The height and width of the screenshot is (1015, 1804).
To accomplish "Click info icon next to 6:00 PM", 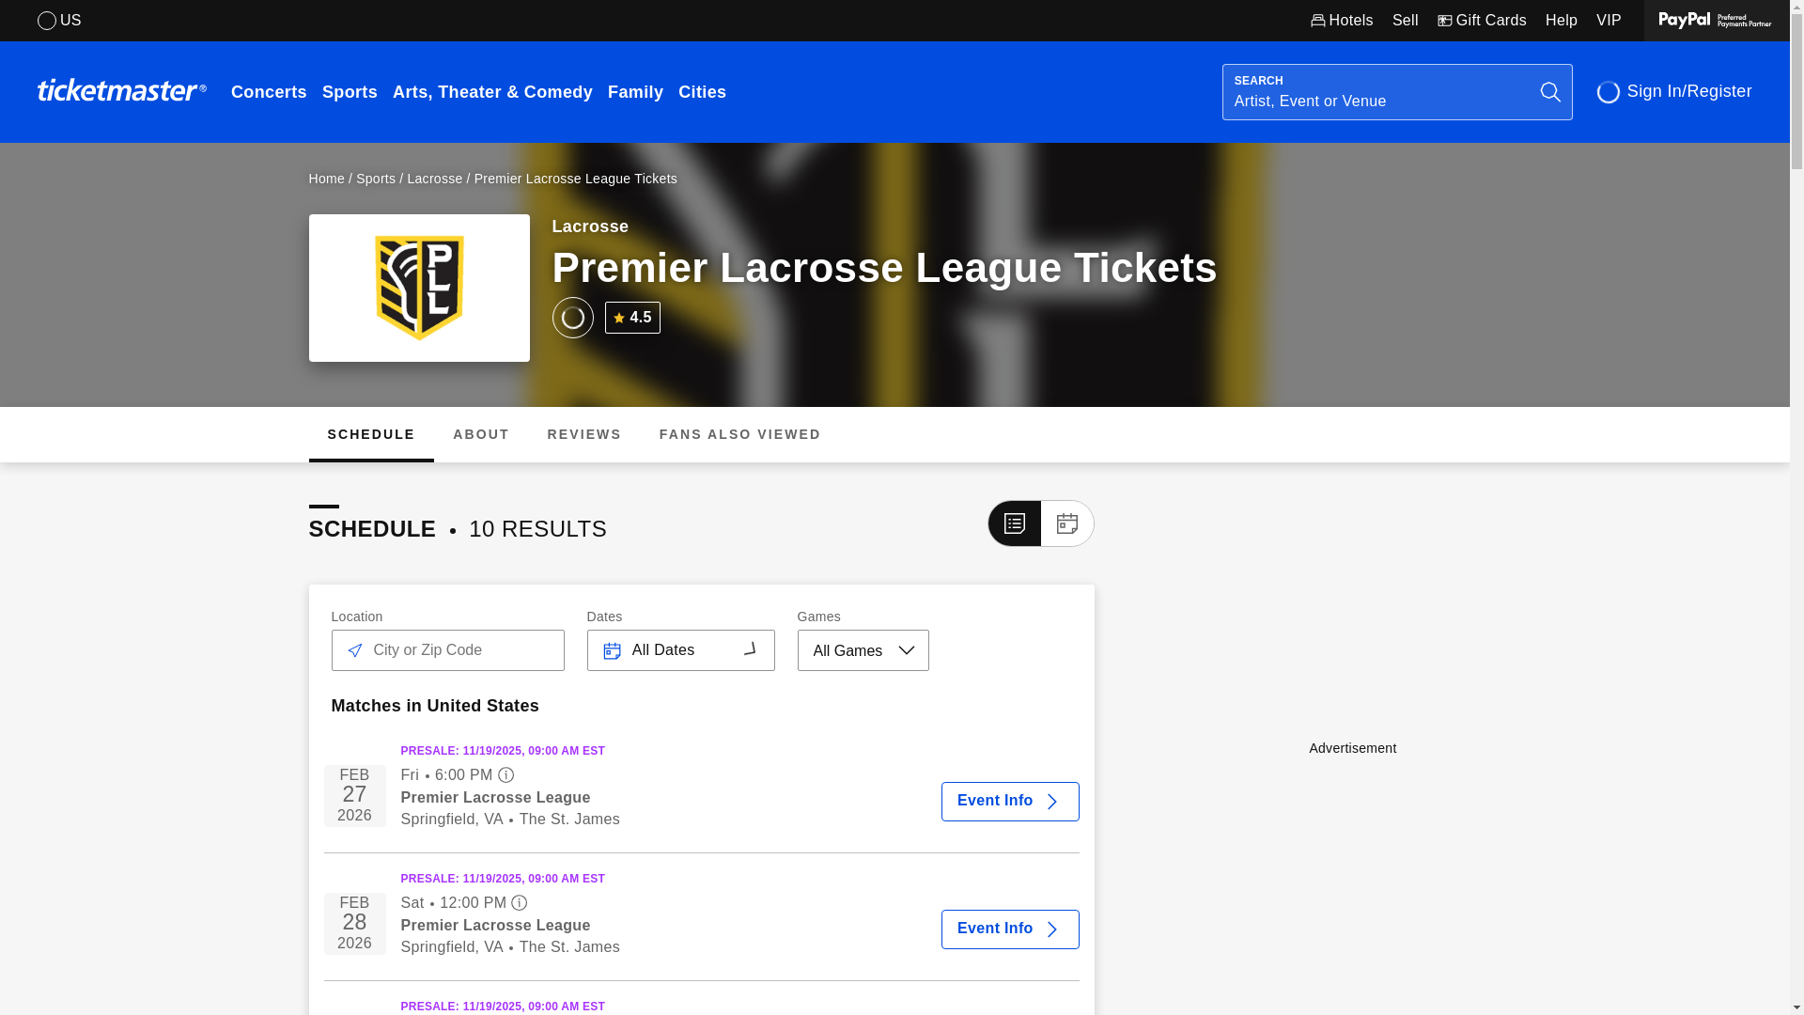I will click(505, 775).
